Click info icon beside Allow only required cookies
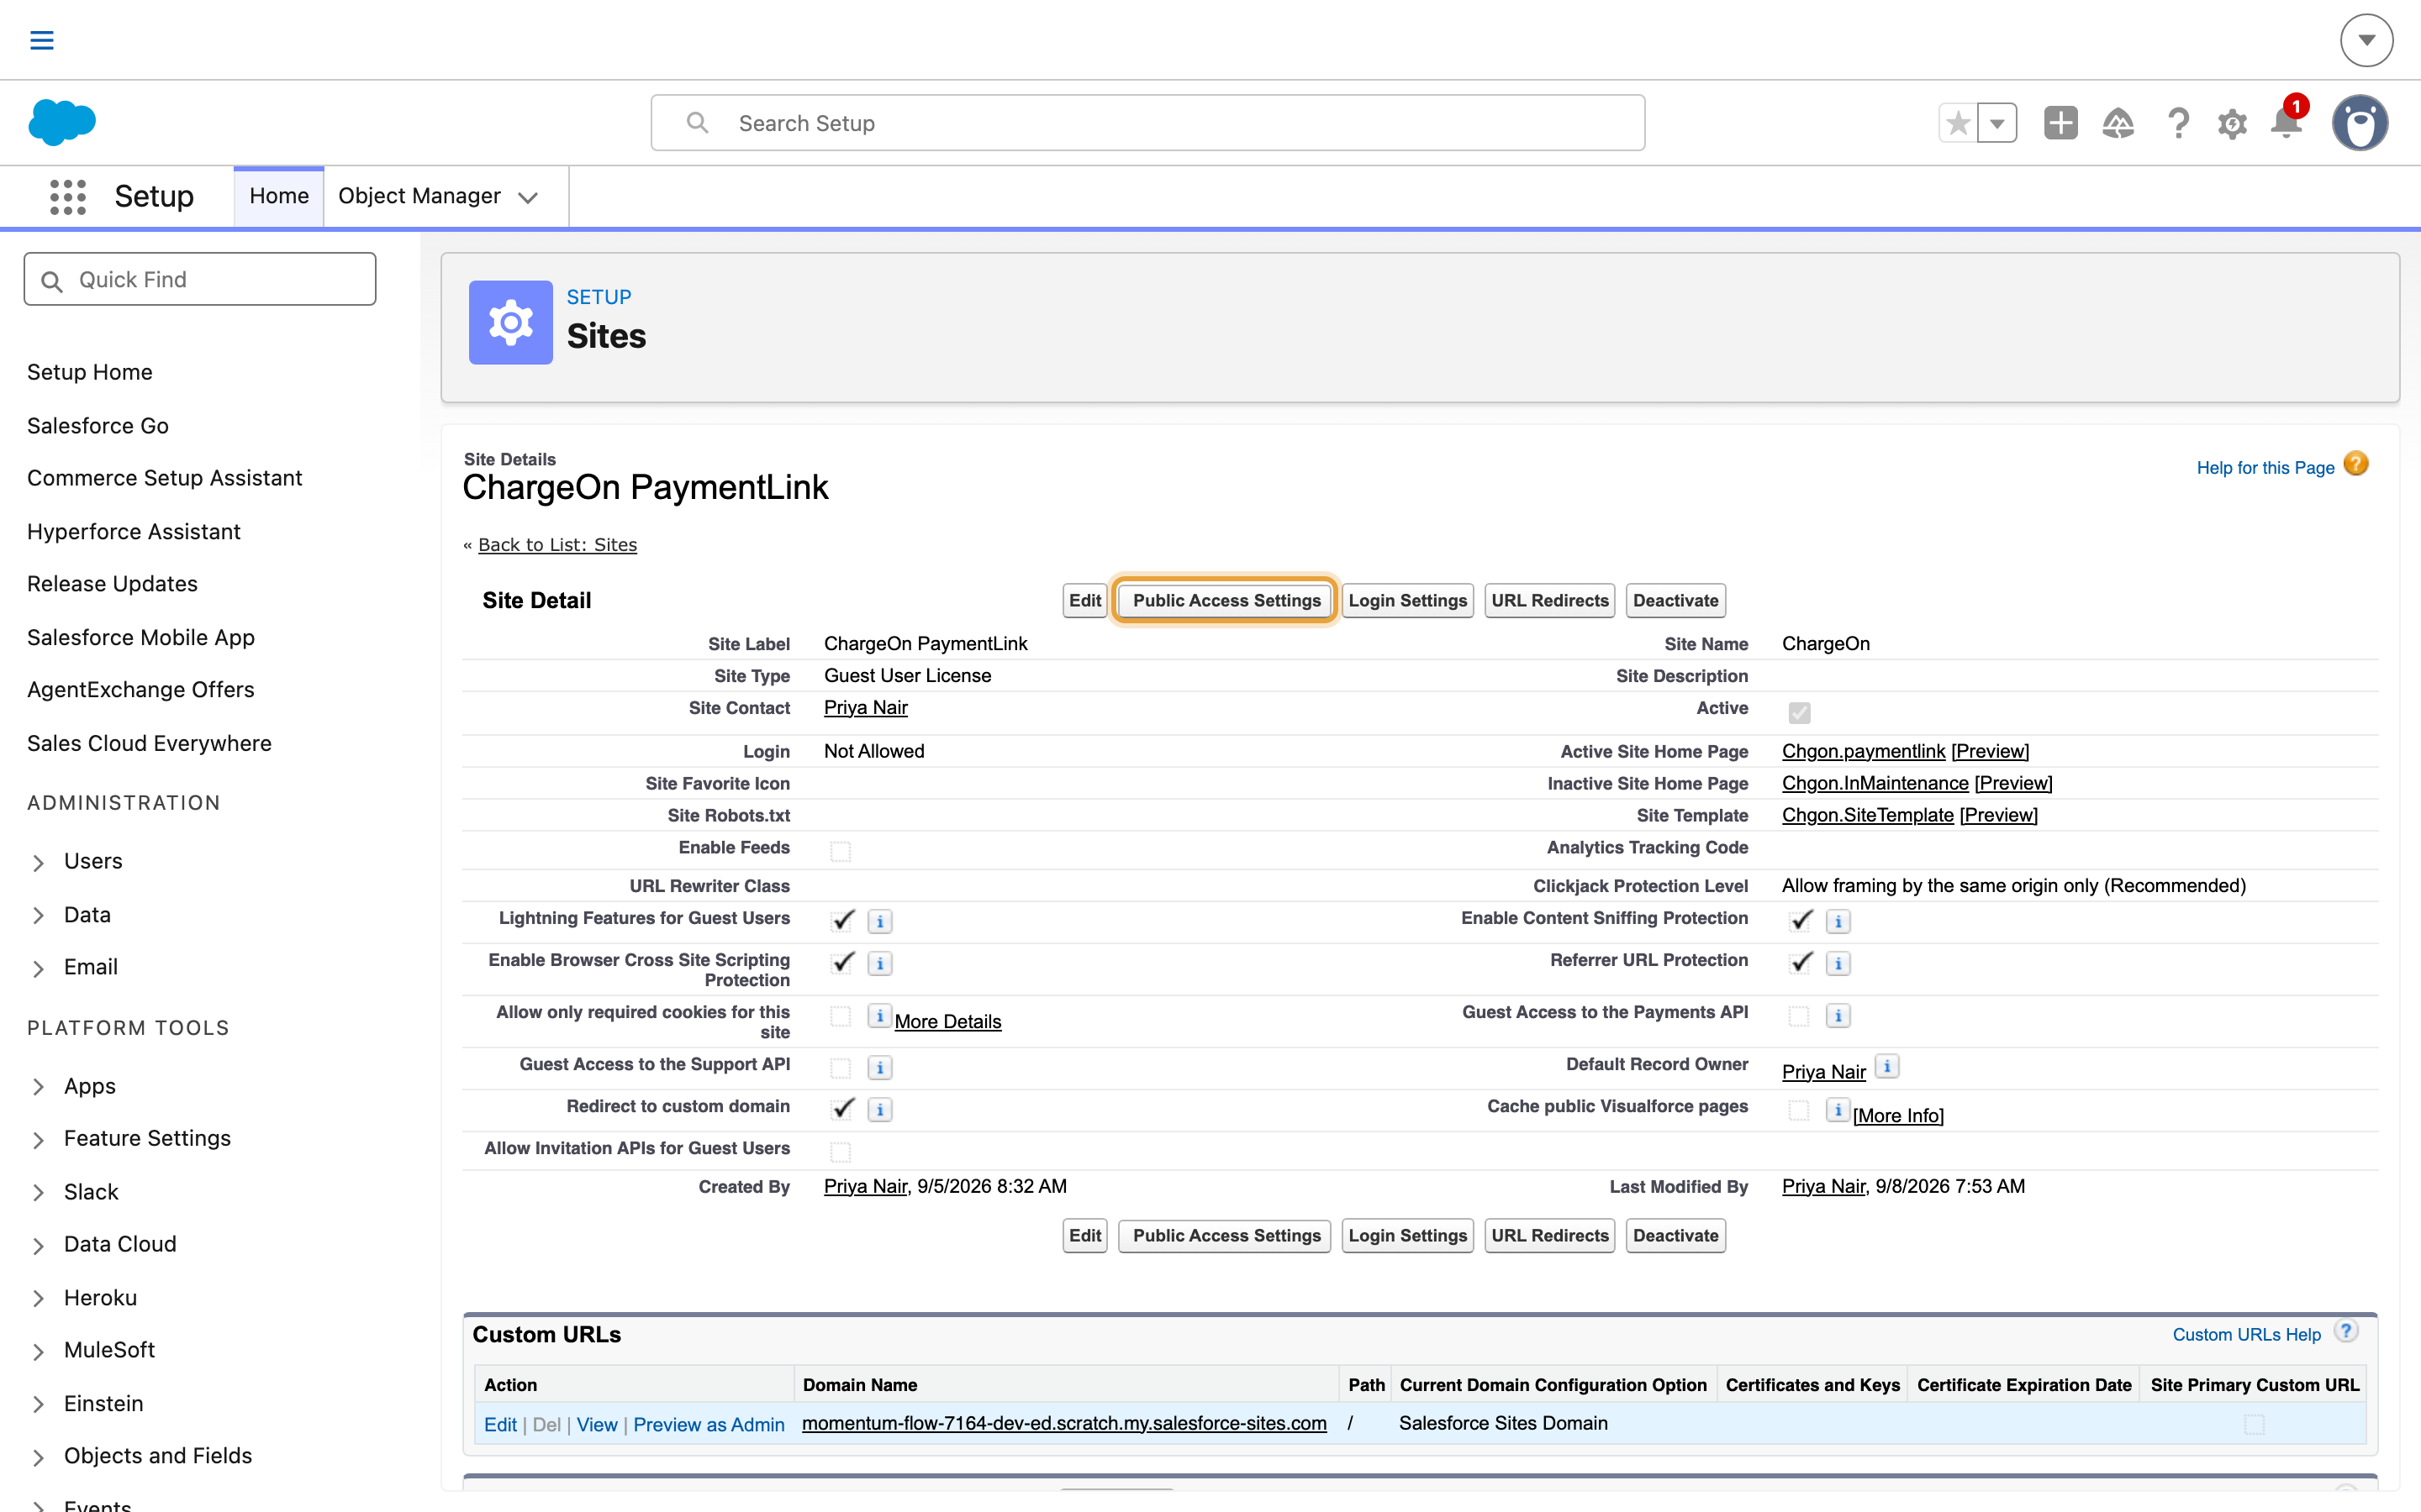 click(879, 1015)
